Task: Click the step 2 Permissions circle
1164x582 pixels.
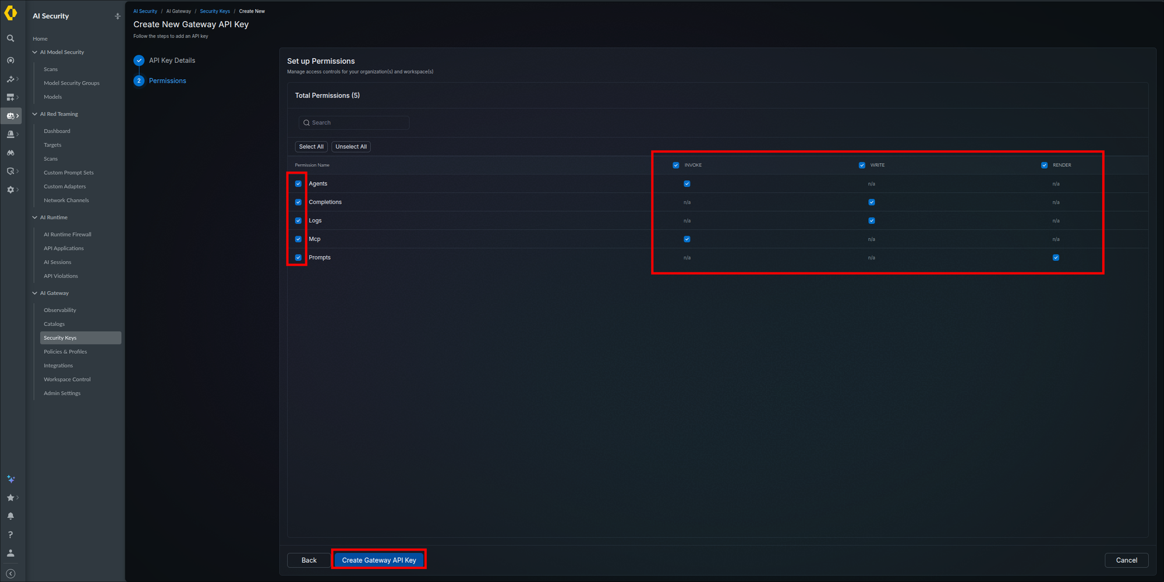Action: (x=139, y=81)
